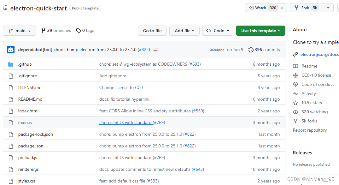Screen dimensions: 339x185
Task: Open the Activity link in About
Action: coord(308,93)
